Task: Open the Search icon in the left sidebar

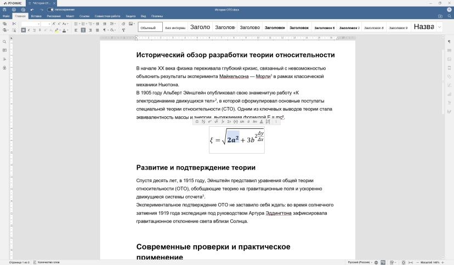Action: click(x=4, y=42)
